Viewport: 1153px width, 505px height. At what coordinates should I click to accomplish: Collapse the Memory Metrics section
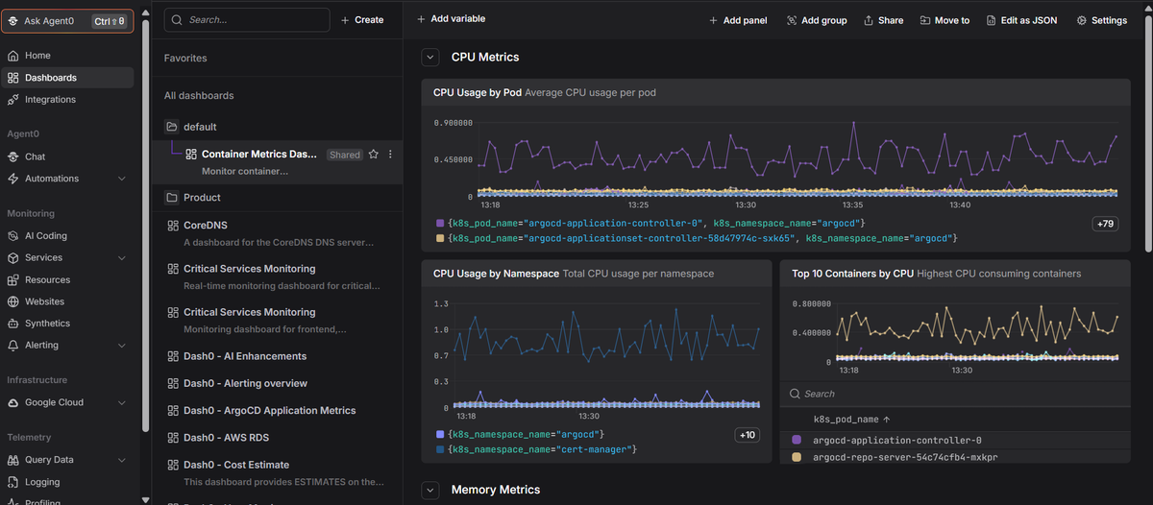[x=430, y=491]
